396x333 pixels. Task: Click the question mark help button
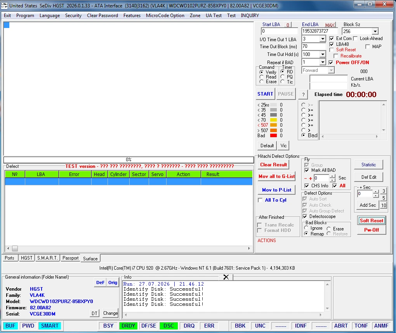tap(303, 94)
